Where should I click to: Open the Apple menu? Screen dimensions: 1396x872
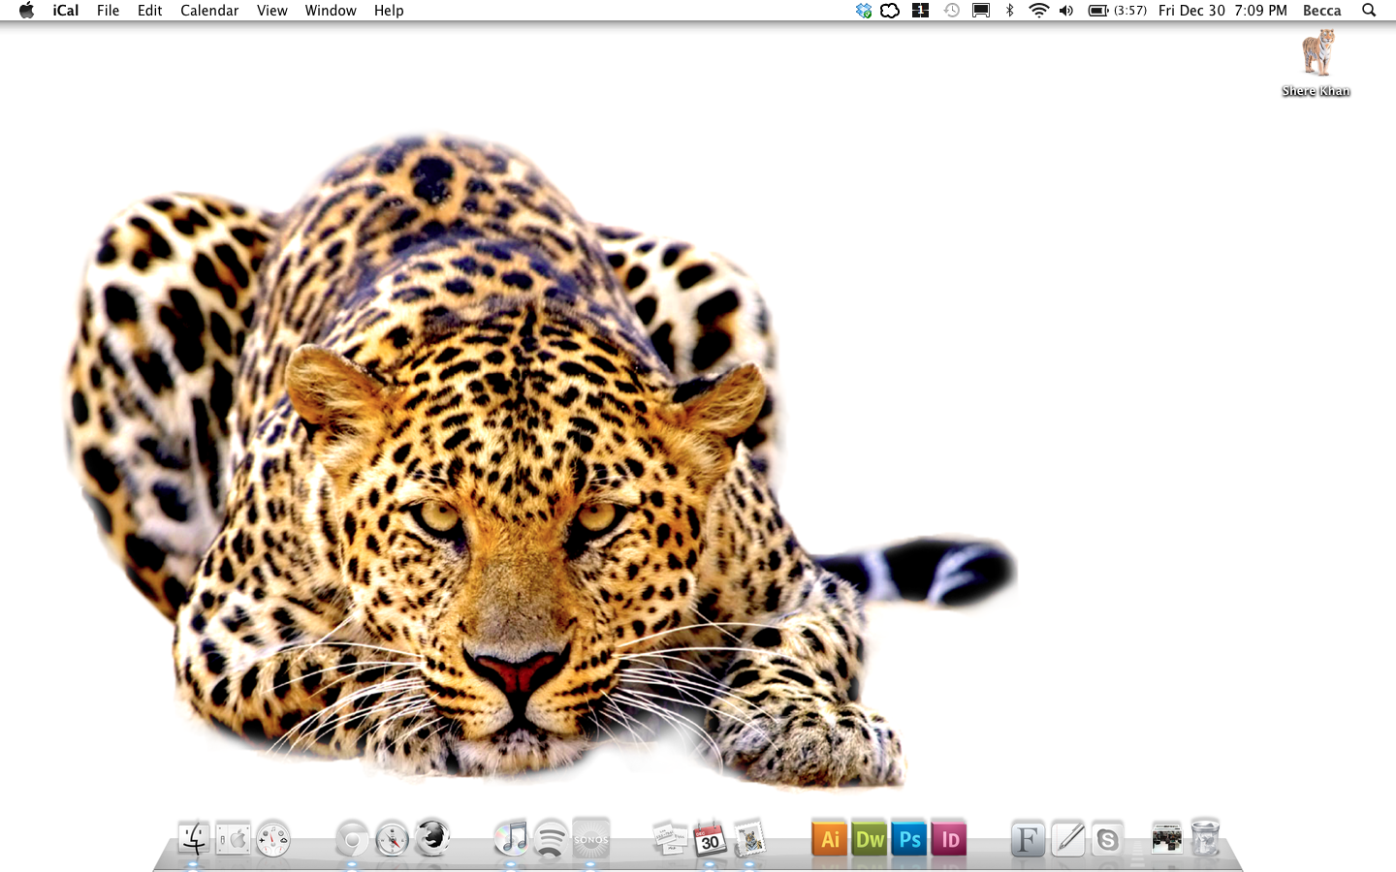[x=26, y=11]
